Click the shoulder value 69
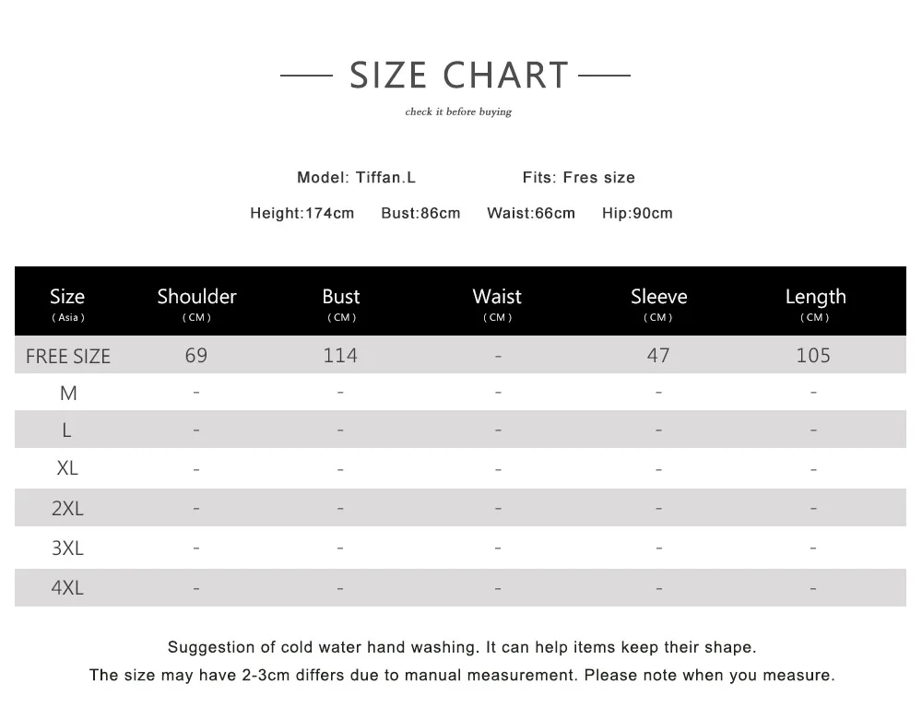Viewport: 922px width, 719px height. 196,355
